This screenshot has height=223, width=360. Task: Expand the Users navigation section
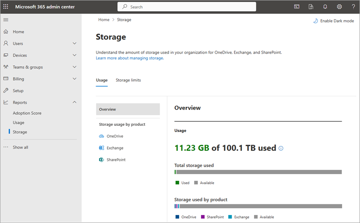click(75, 43)
